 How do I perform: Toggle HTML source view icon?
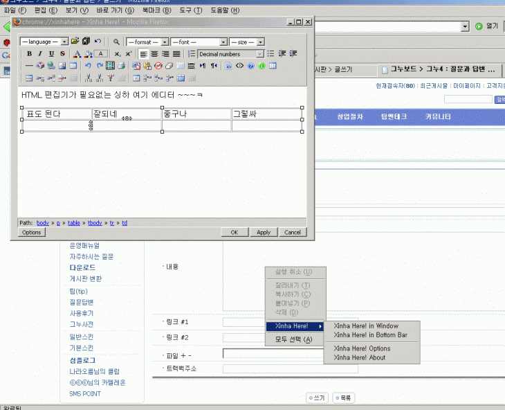239,66
